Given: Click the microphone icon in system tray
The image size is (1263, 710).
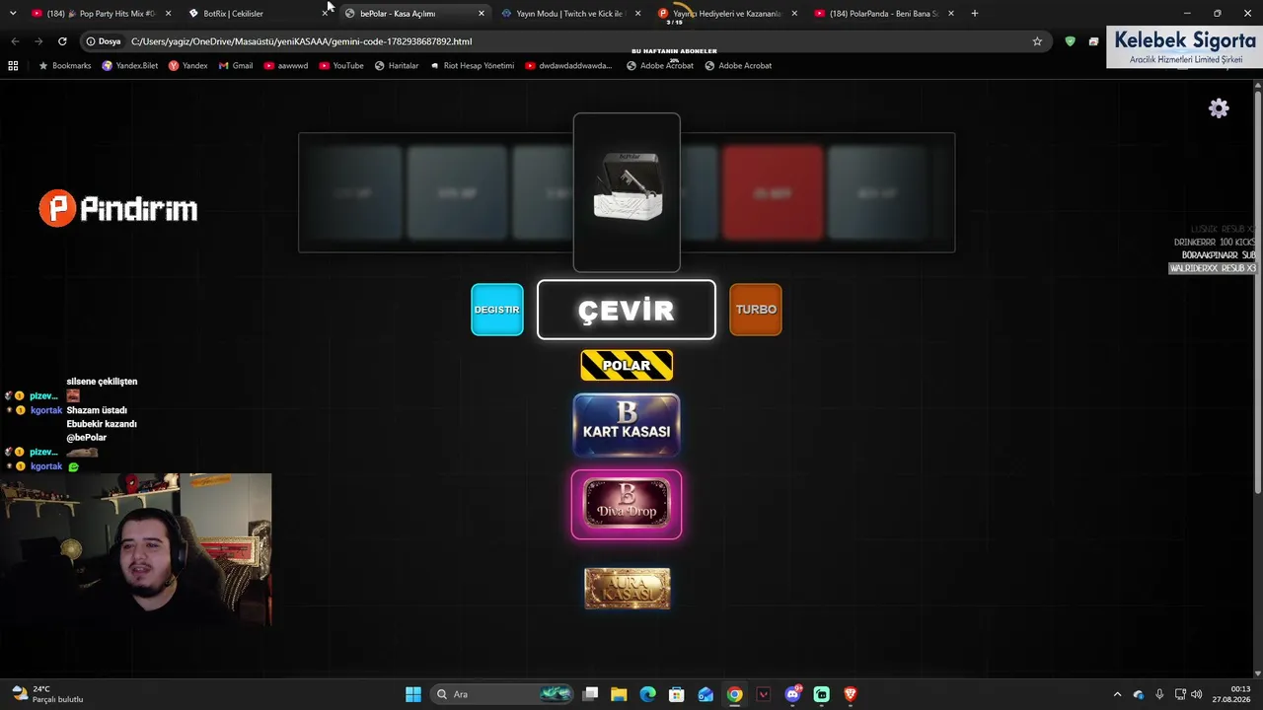Looking at the screenshot, I should point(1159,694).
